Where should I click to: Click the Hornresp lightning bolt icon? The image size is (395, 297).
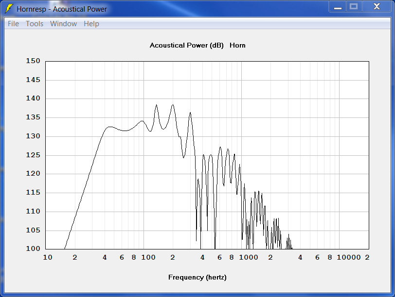9,9
